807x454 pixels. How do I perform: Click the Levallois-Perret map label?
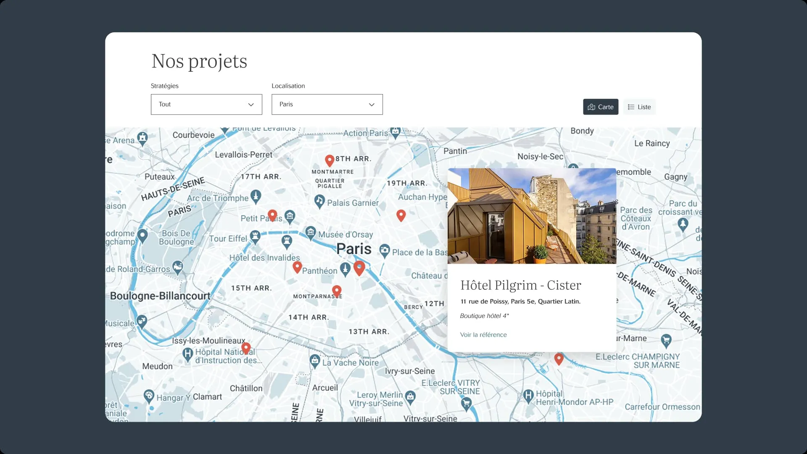244,155
